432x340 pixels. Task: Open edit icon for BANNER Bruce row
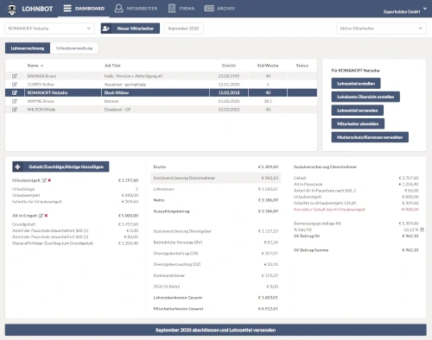coord(15,76)
